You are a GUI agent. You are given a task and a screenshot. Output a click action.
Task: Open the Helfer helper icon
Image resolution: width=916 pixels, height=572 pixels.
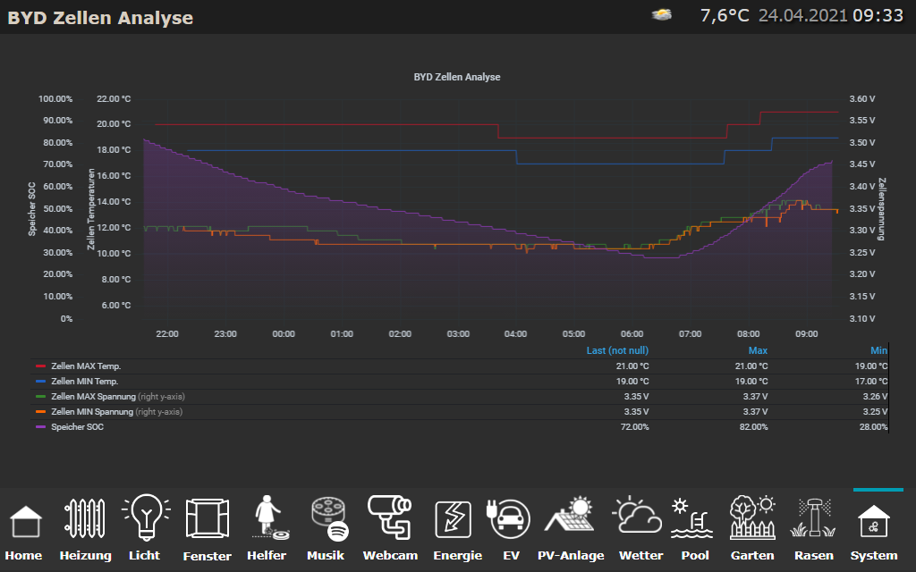click(x=270, y=517)
